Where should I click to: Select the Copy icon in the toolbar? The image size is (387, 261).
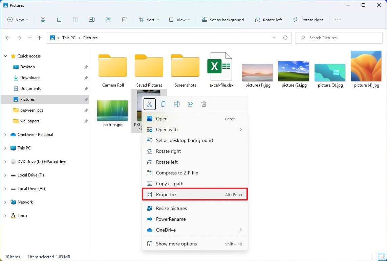(x=59, y=20)
